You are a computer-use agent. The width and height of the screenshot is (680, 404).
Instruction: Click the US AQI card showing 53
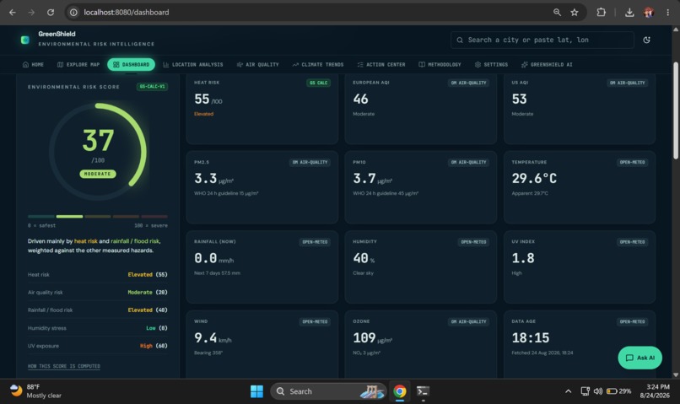click(580, 108)
